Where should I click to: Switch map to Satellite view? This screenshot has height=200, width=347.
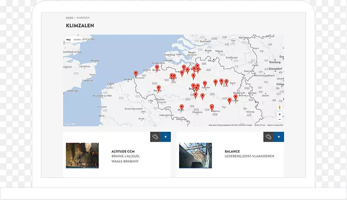(x=77, y=39)
